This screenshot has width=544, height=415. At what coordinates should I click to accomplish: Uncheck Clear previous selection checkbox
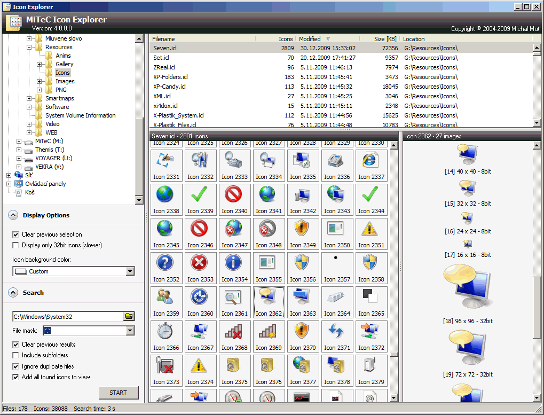(x=15, y=234)
